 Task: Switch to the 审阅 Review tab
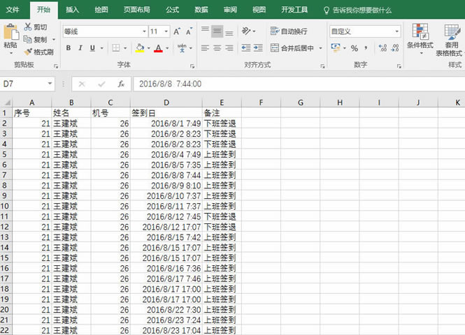tap(230, 10)
